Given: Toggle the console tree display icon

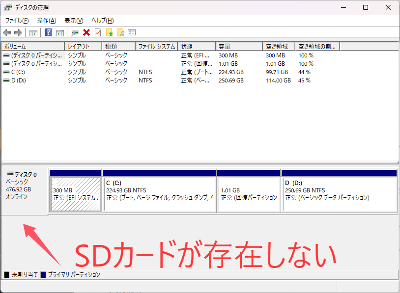Looking at the screenshot, I should [32, 32].
